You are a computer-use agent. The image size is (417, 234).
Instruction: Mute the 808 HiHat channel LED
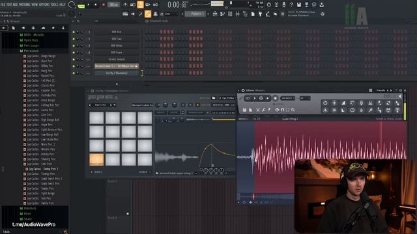coord(74,45)
